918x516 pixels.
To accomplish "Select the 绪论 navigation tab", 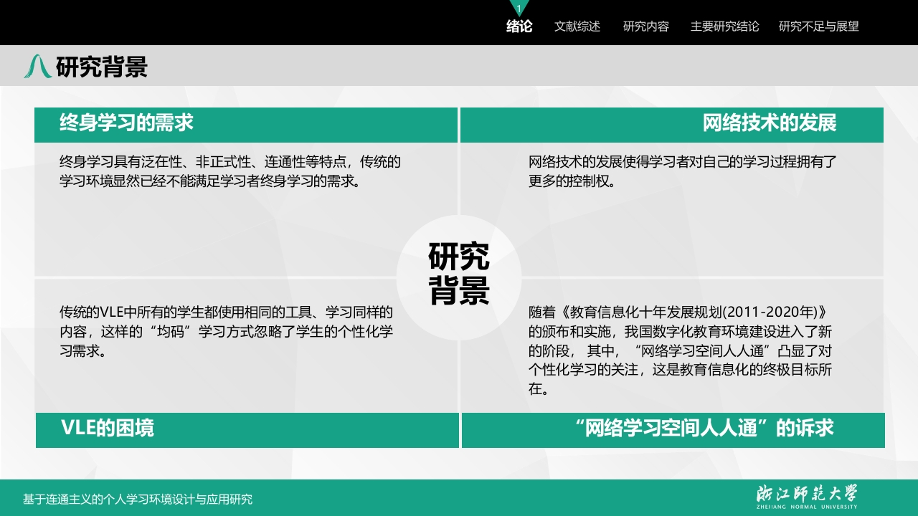I will coord(519,27).
